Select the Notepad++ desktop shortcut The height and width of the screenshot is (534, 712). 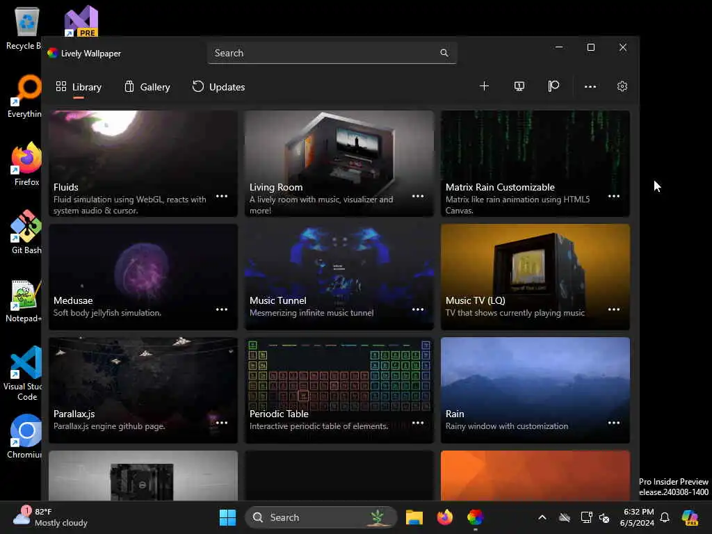pos(24,300)
